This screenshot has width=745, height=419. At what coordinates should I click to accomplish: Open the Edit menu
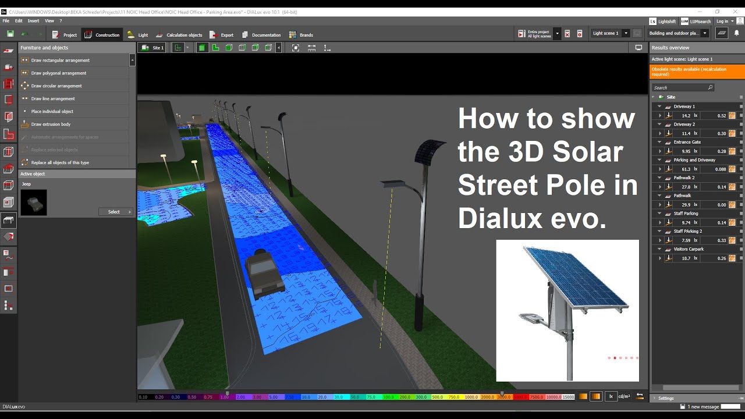(x=19, y=21)
